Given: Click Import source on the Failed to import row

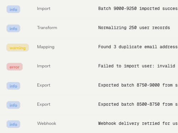Looking at the screenshot, I should pos(44,66).
